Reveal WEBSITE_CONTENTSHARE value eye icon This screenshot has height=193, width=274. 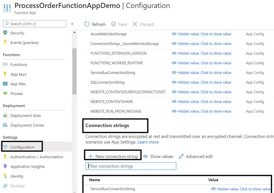pyautogui.click(x=174, y=101)
